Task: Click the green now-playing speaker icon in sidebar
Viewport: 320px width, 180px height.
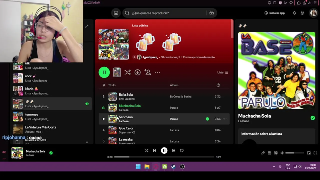Action: tap(87, 104)
